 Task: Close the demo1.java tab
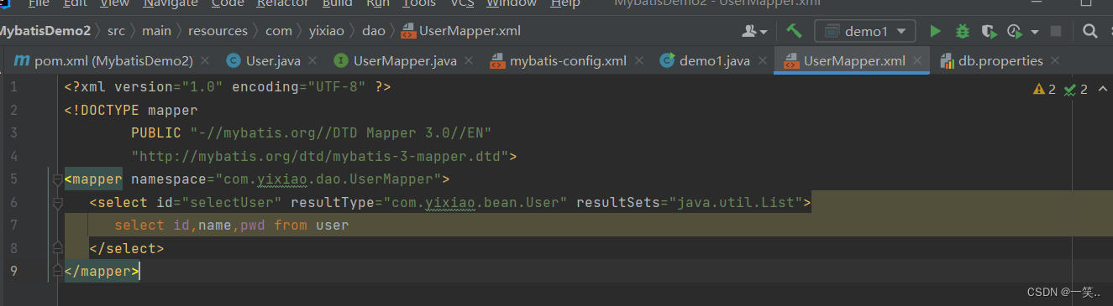(763, 61)
